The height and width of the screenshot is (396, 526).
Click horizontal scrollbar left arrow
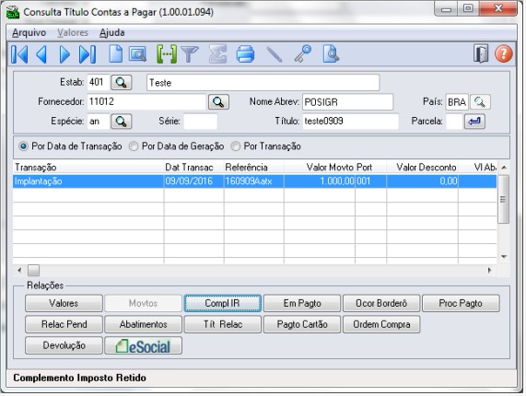19,270
